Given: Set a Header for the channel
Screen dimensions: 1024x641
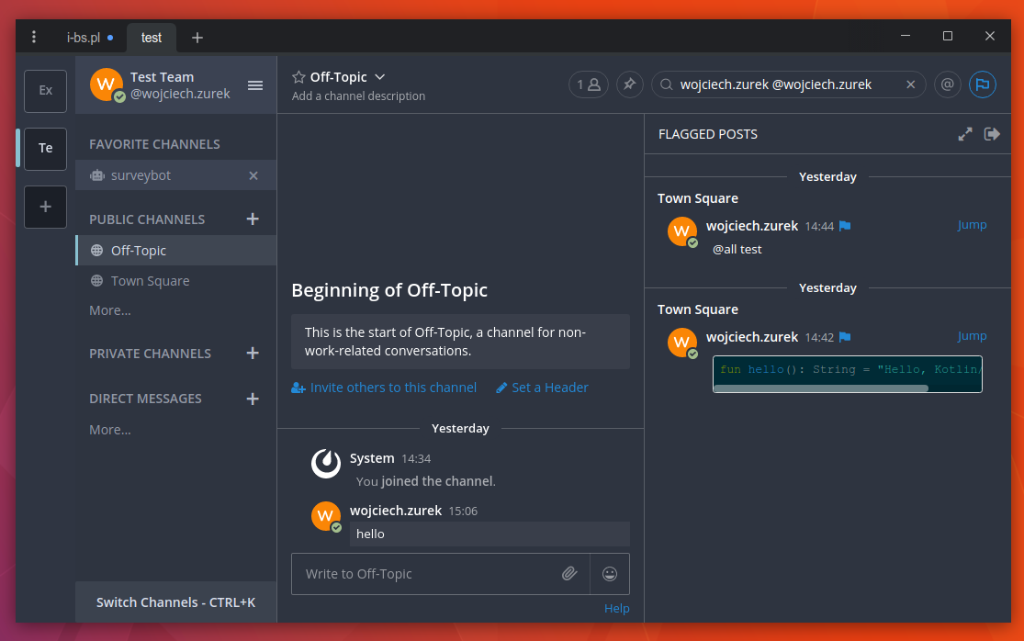Looking at the screenshot, I should click(x=542, y=388).
